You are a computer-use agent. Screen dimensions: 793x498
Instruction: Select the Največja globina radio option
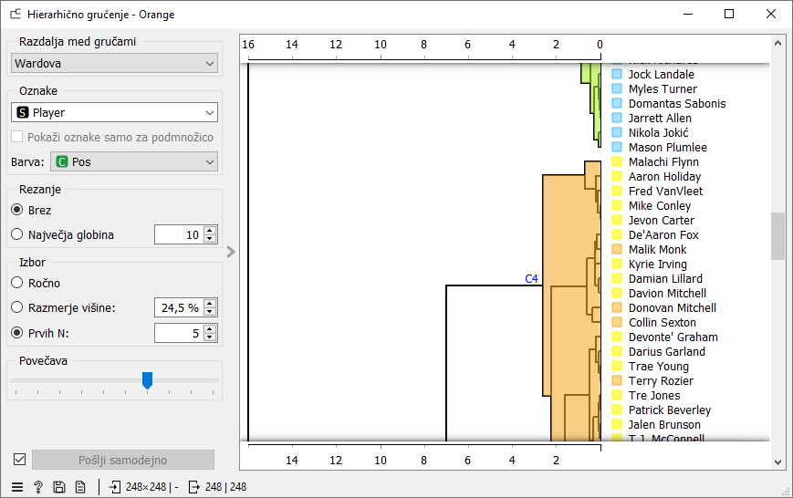pyautogui.click(x=16, y=234)
